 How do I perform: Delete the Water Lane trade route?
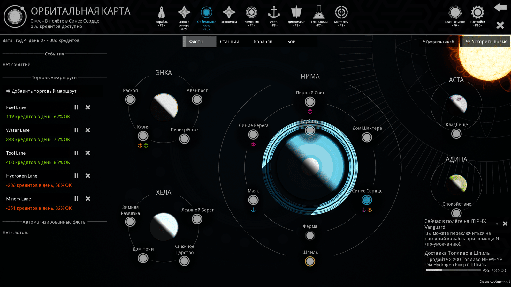click(88, 130)
